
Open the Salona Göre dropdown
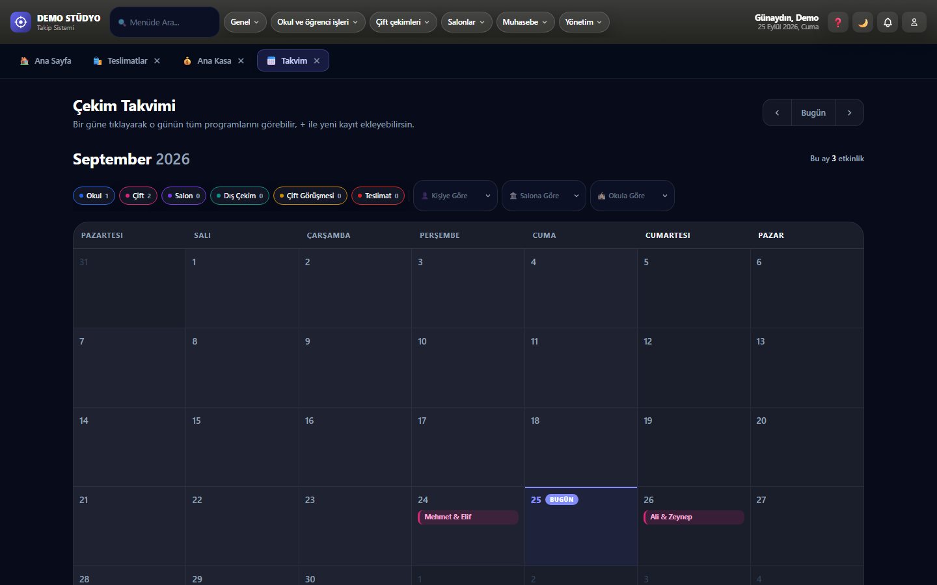click(x=544, y=196)
